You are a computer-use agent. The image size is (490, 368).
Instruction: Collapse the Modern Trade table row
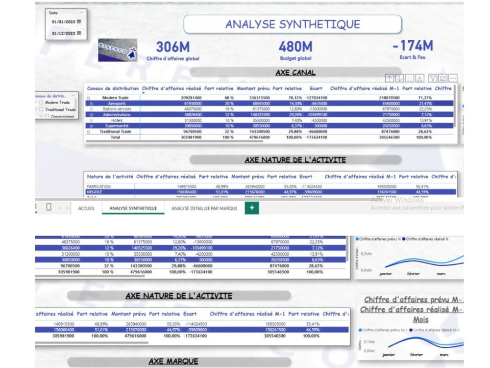click(88, 98)
